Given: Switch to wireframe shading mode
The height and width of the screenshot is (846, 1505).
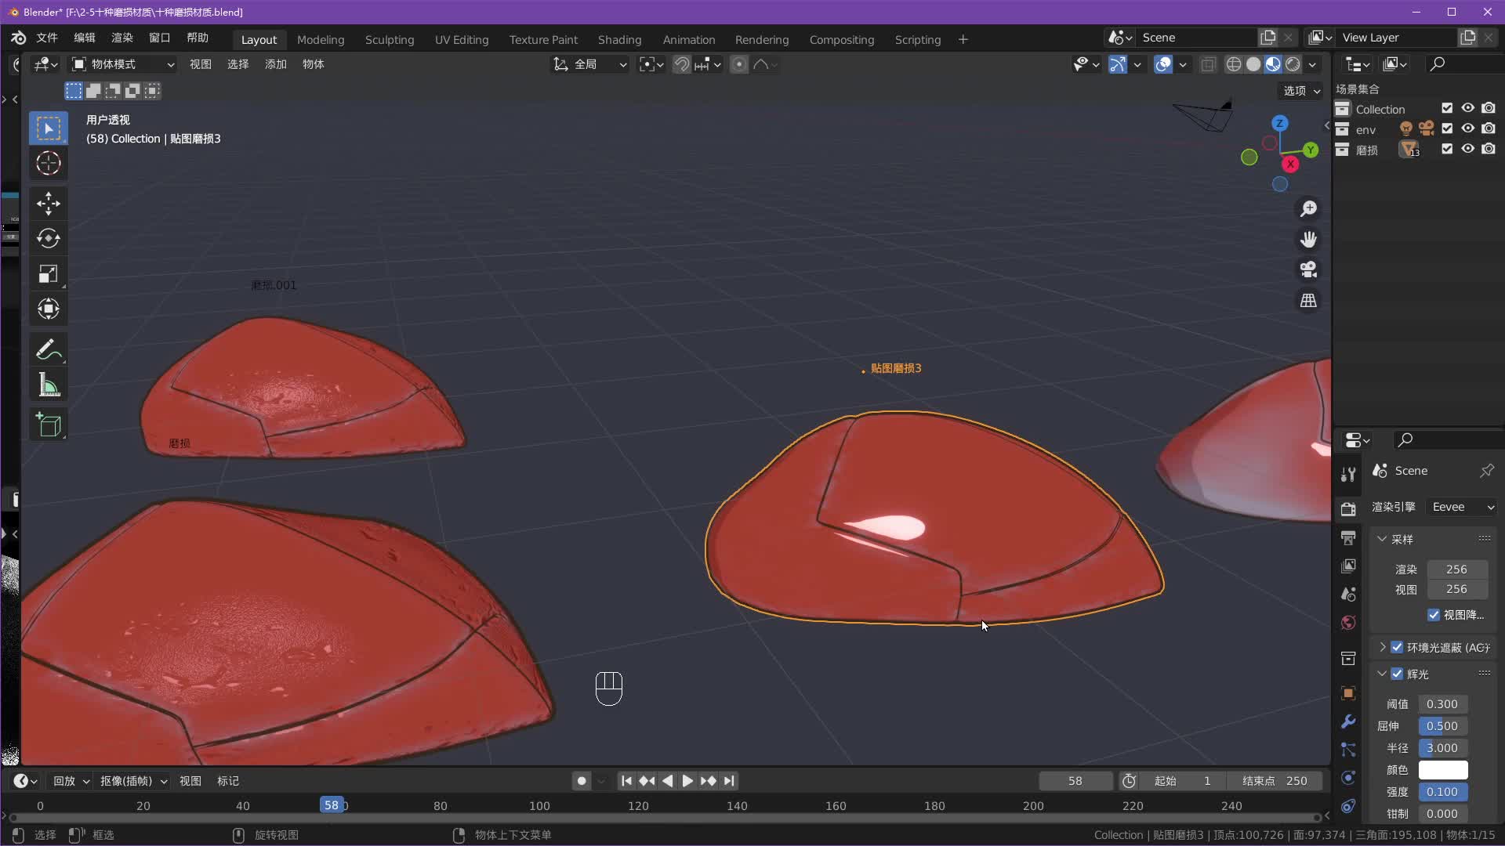Looking at the screenshot, I should pyautogui.click(x=1234, y=64).
